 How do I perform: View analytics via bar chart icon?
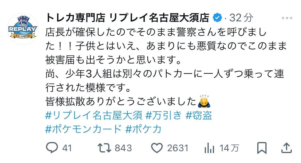click(209, 148)
